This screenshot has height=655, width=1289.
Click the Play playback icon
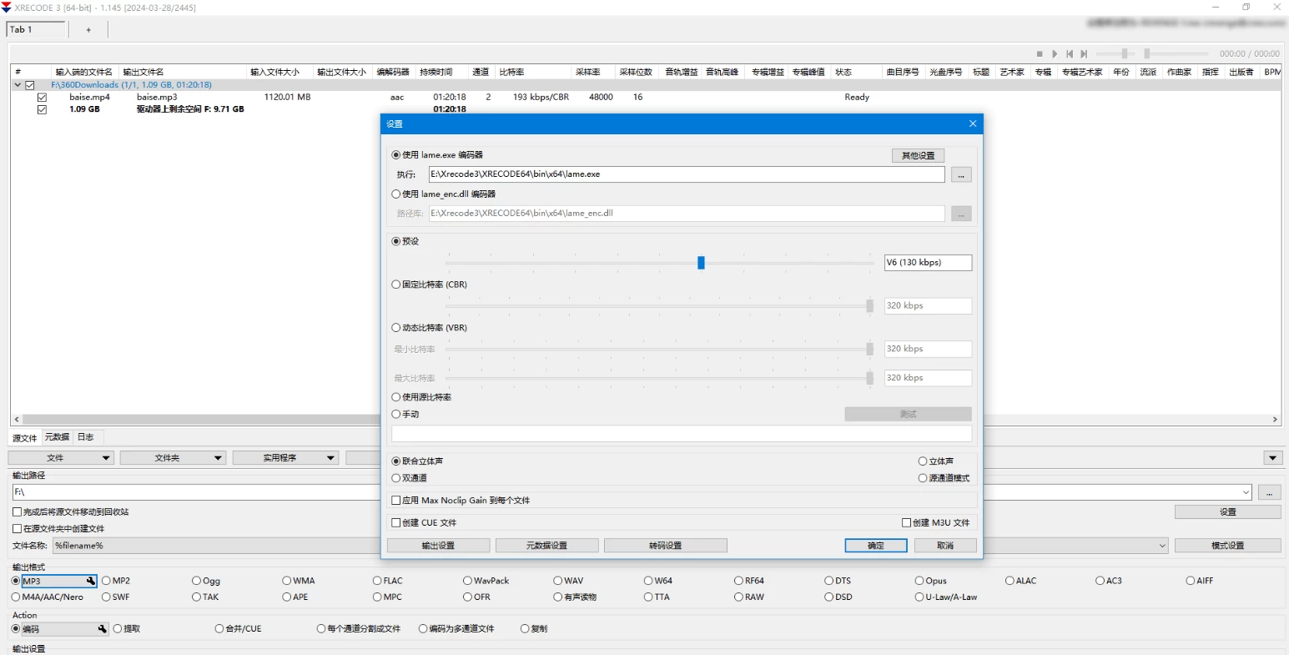click(x=1055, y=53)
